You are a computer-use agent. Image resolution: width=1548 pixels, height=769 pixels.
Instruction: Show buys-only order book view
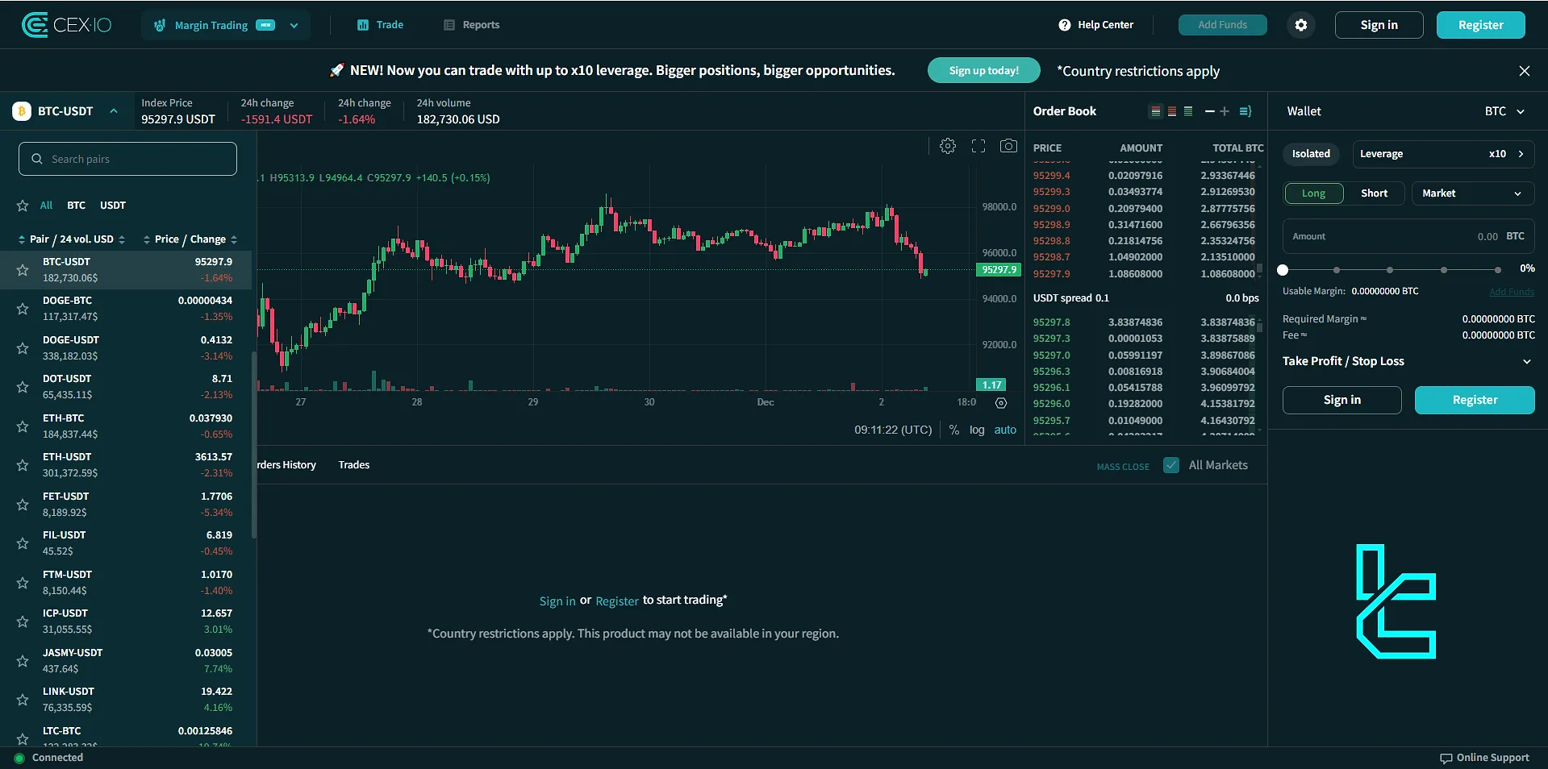coord(1188,111)
